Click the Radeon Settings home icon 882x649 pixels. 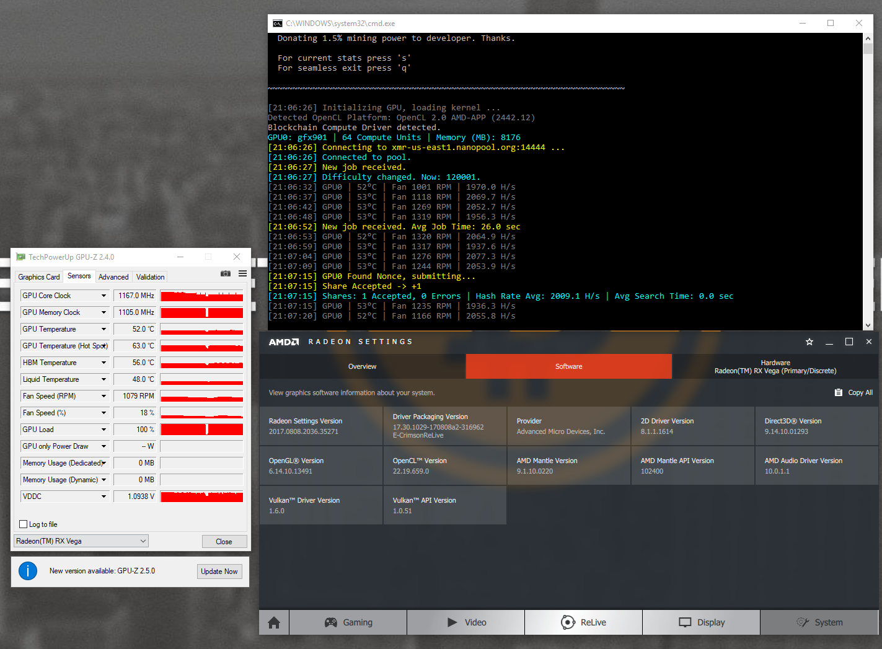point(274,622)
